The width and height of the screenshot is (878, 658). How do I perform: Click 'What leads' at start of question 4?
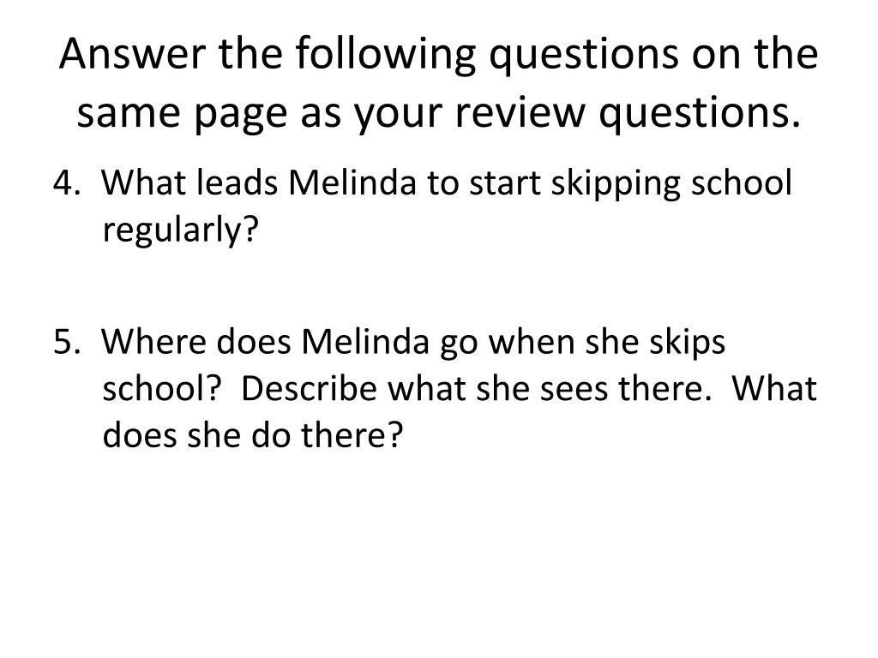point(189,182)
